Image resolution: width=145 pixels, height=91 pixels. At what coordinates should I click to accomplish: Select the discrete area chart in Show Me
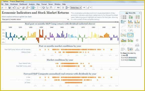click(130, 40)
